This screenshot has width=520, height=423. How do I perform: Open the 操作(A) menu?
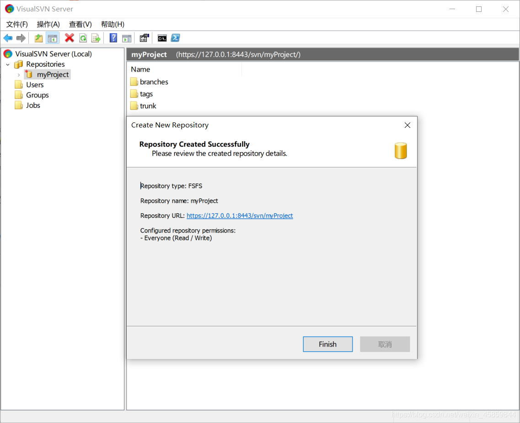pos(48,24)
